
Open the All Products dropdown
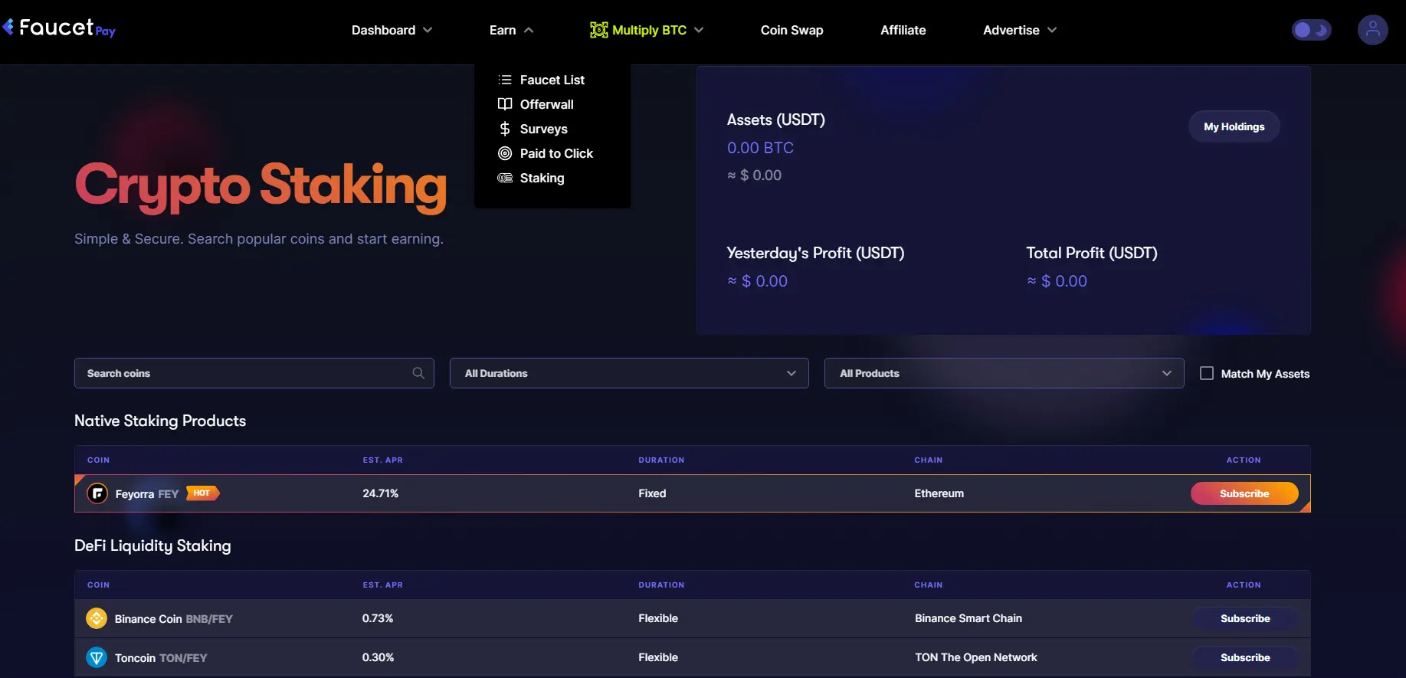pos(1005,373)
